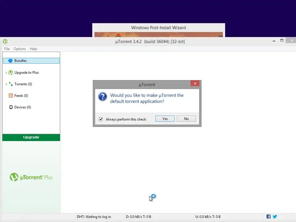
Task: Click the Feeds RSS icon
Action: click(11, 95)
